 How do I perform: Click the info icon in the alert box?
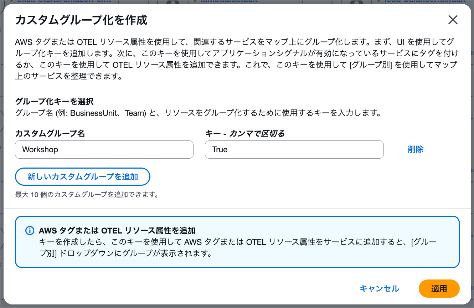(x=30, y=231)
